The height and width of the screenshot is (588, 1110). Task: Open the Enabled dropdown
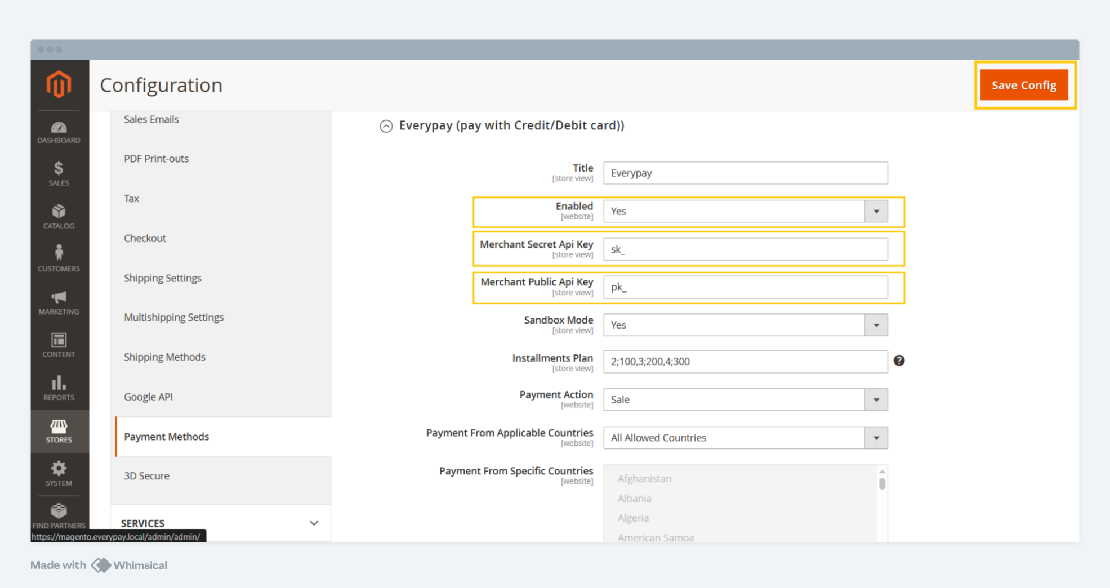click(745, 211)
